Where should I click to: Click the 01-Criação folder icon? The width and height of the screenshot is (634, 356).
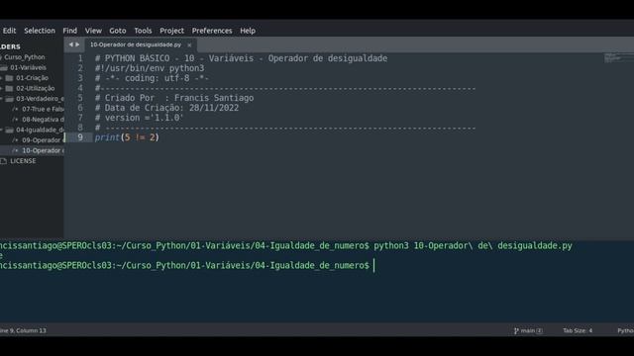(x=9, y=78)
